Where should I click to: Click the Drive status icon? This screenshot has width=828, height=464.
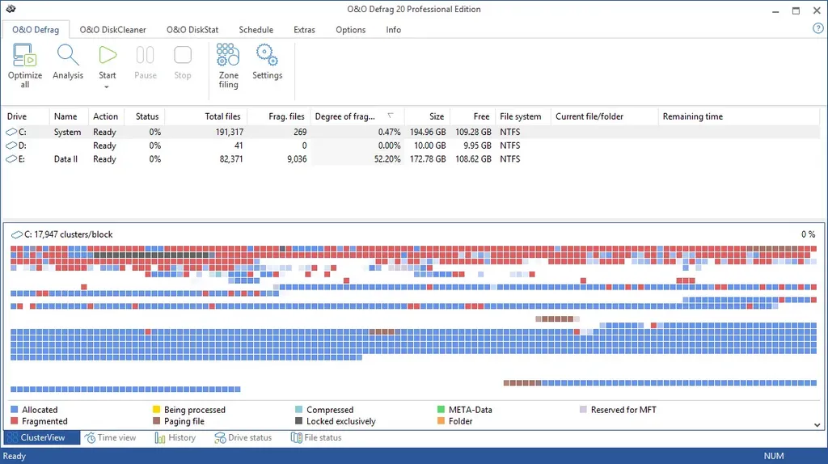pos(220,437)
